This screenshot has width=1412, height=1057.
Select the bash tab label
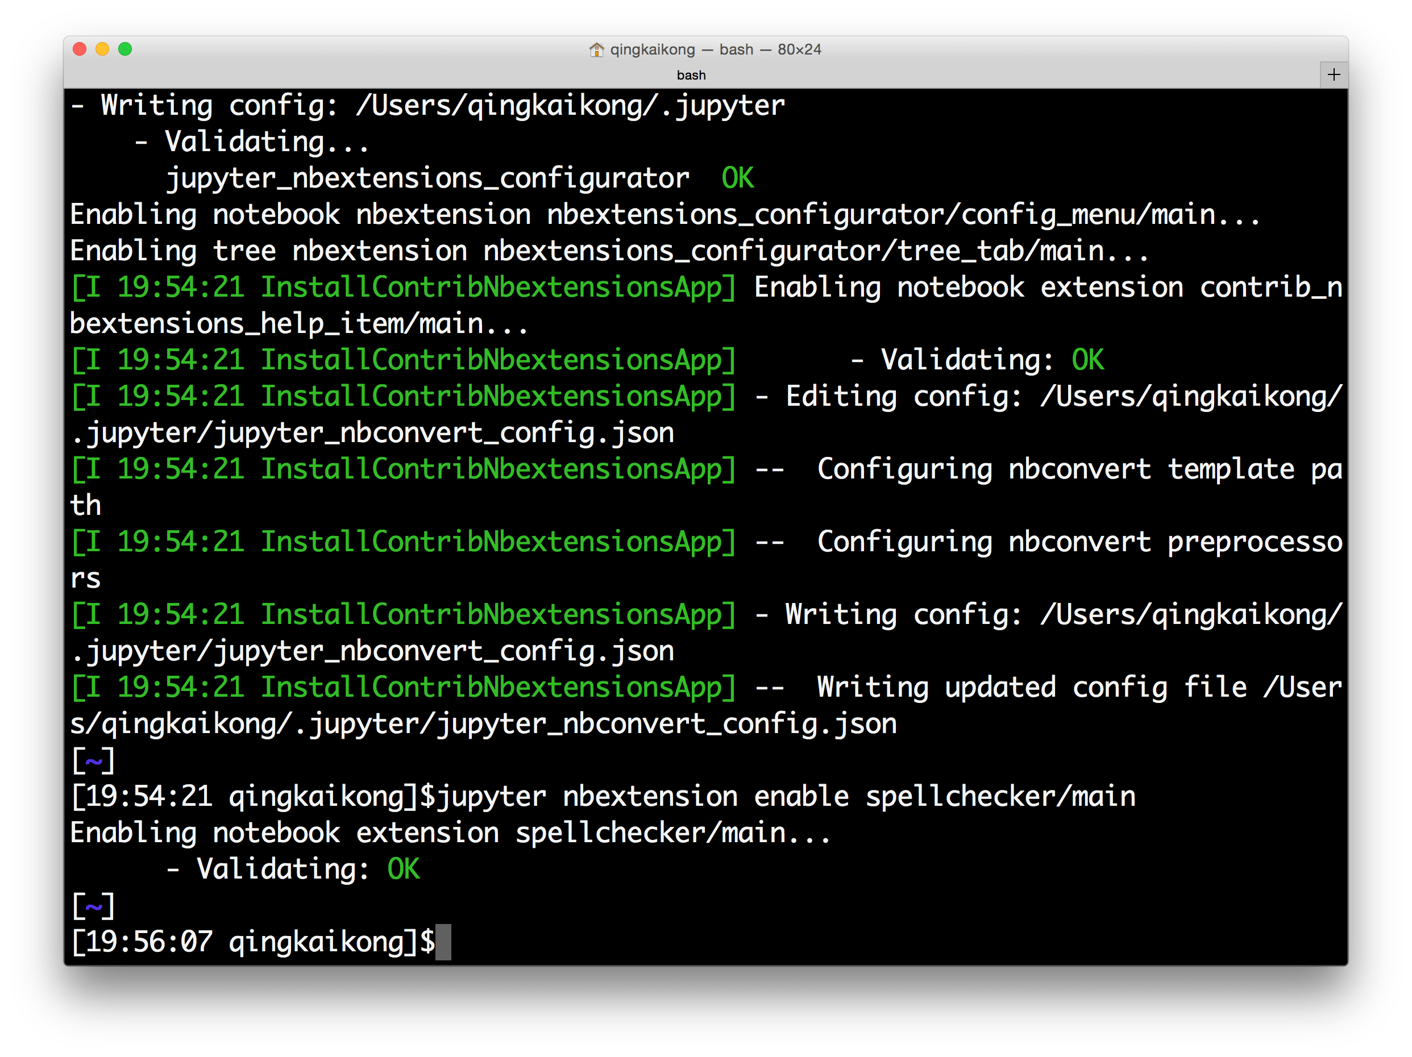[x=691, y=74]
